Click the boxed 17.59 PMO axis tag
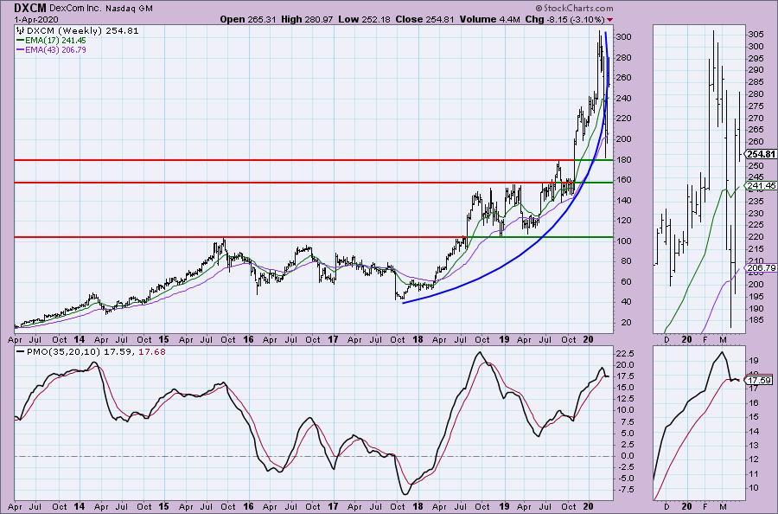Image resolution: width=778 pixels, height=514 pixels. pyautogui.click(x=759, y=381)
